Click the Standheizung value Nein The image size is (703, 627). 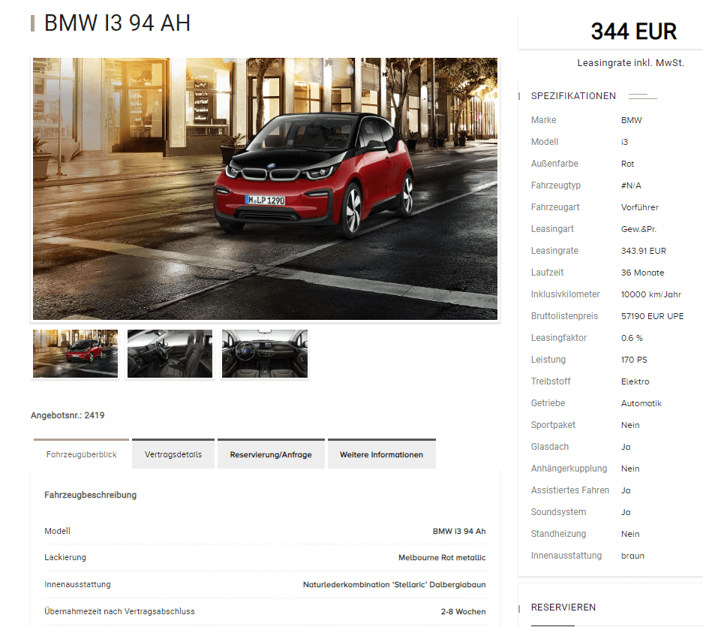point(630,534)
